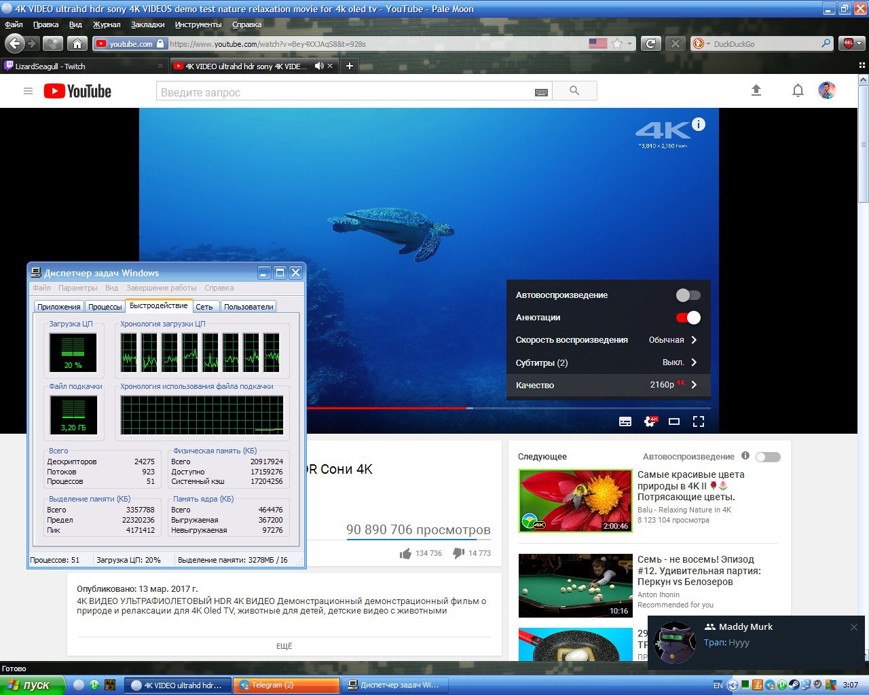Open the Windows пуск start button
The width and height of the screenshot is (869, 695).
[32, 685]
